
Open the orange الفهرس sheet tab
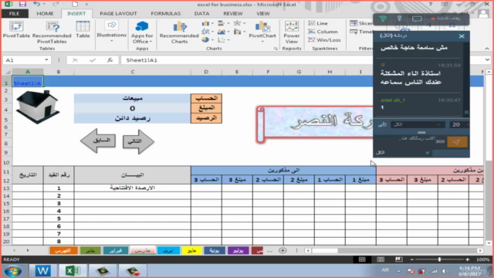[63, 250]
